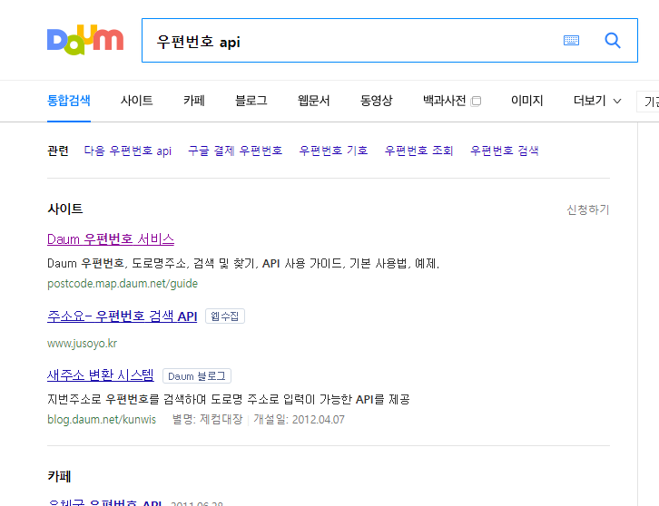Click the 사이트 section heading

tap(65, 209)
